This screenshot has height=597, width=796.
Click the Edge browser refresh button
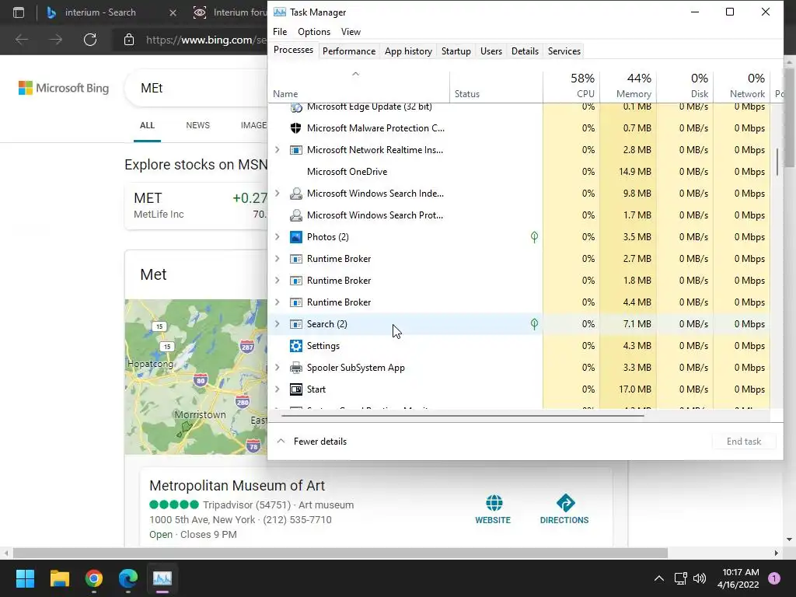coord(90,40)
